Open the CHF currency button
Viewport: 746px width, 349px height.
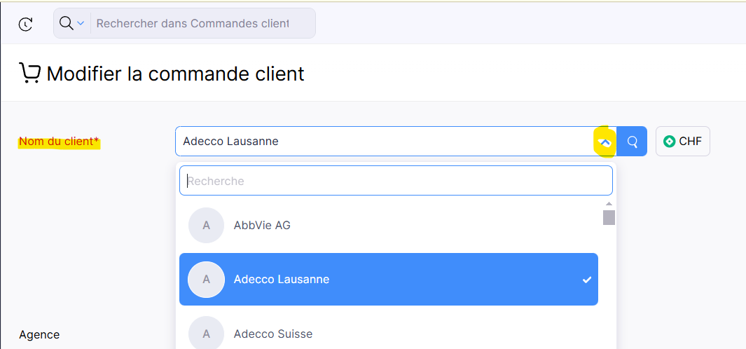(x=683, y=142)
